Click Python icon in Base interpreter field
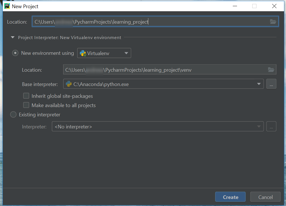Viewport: 286px width, 206px height. 69,84
